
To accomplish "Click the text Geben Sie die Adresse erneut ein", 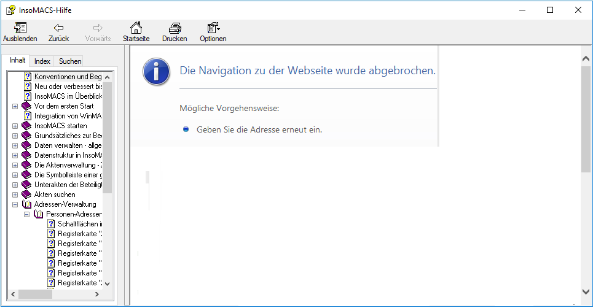I will pyautogui.click(x=259, y=129).
